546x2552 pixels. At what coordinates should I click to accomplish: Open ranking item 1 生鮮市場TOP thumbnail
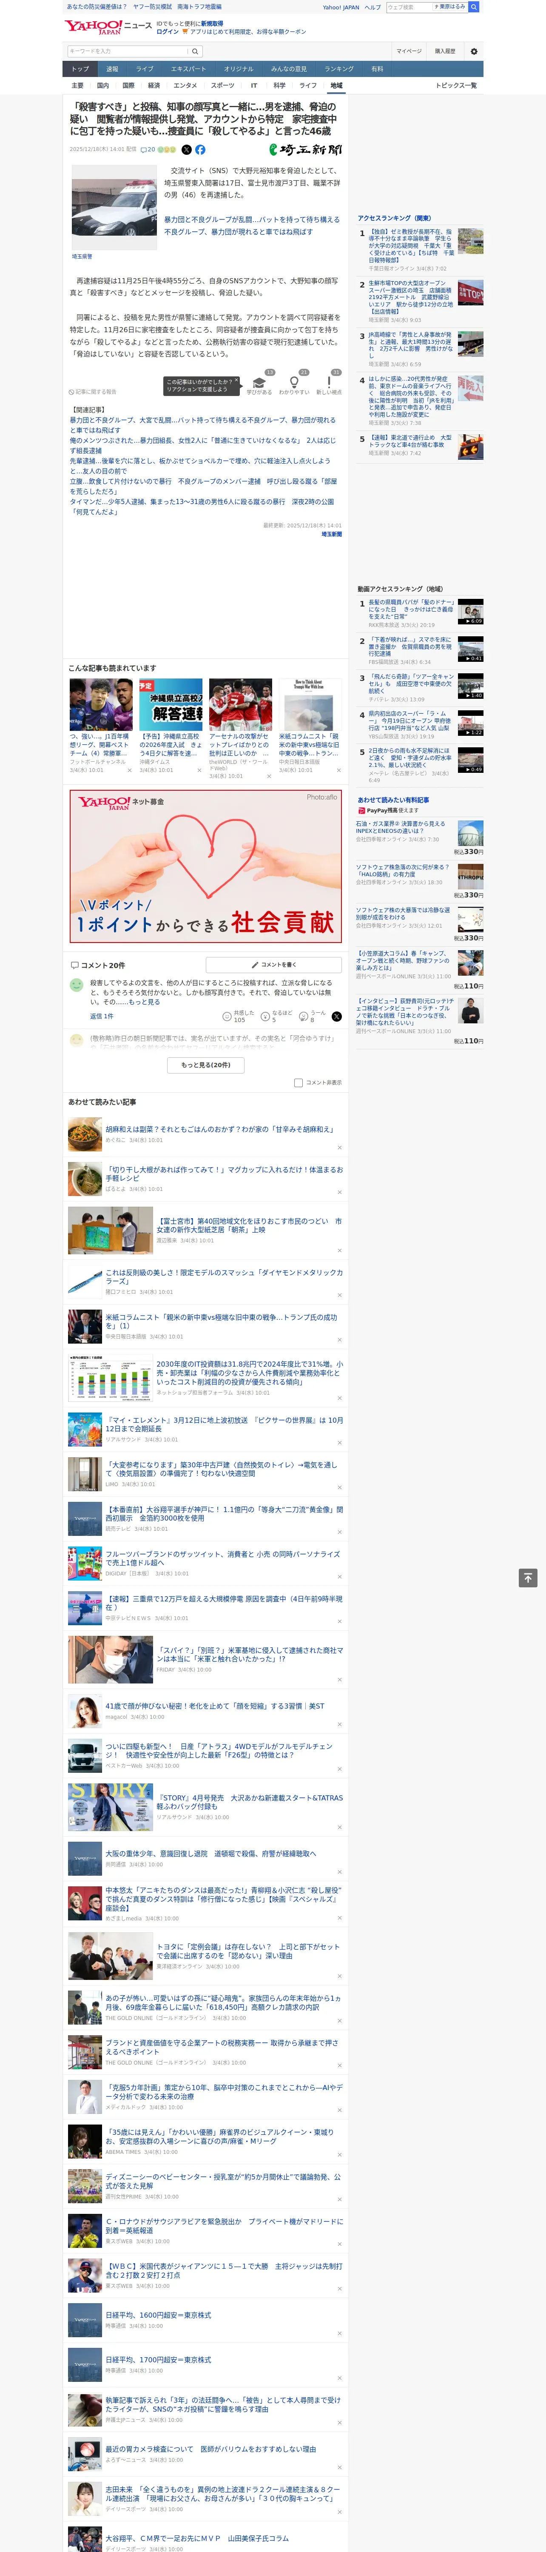[x=471, y=293]
